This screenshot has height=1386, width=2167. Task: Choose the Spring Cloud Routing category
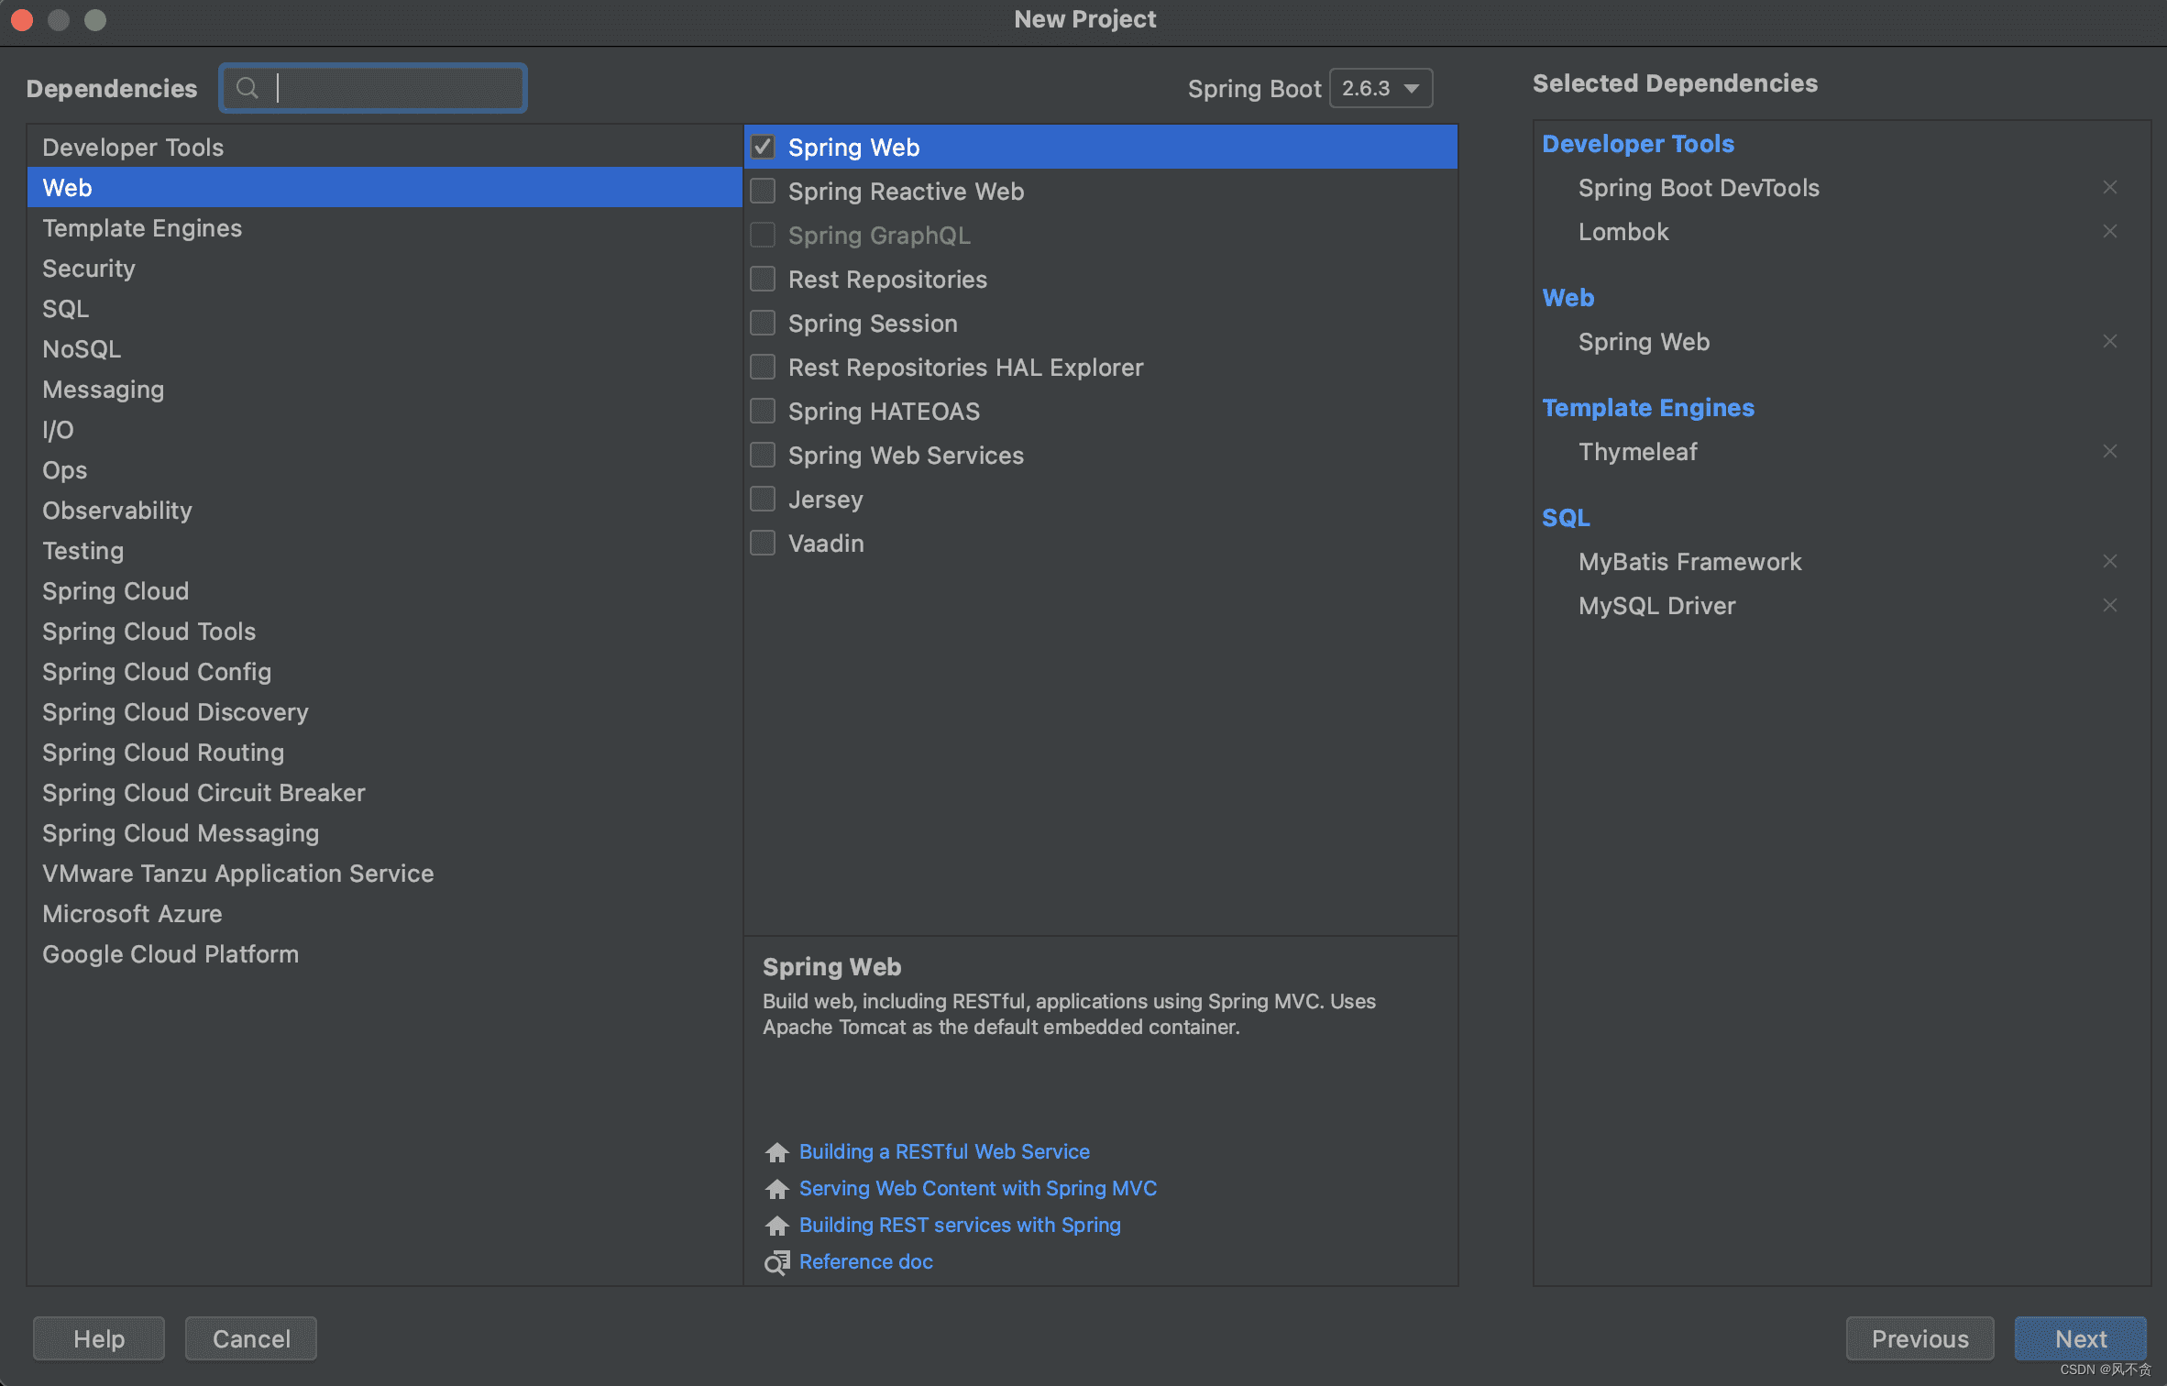[163, 753]
